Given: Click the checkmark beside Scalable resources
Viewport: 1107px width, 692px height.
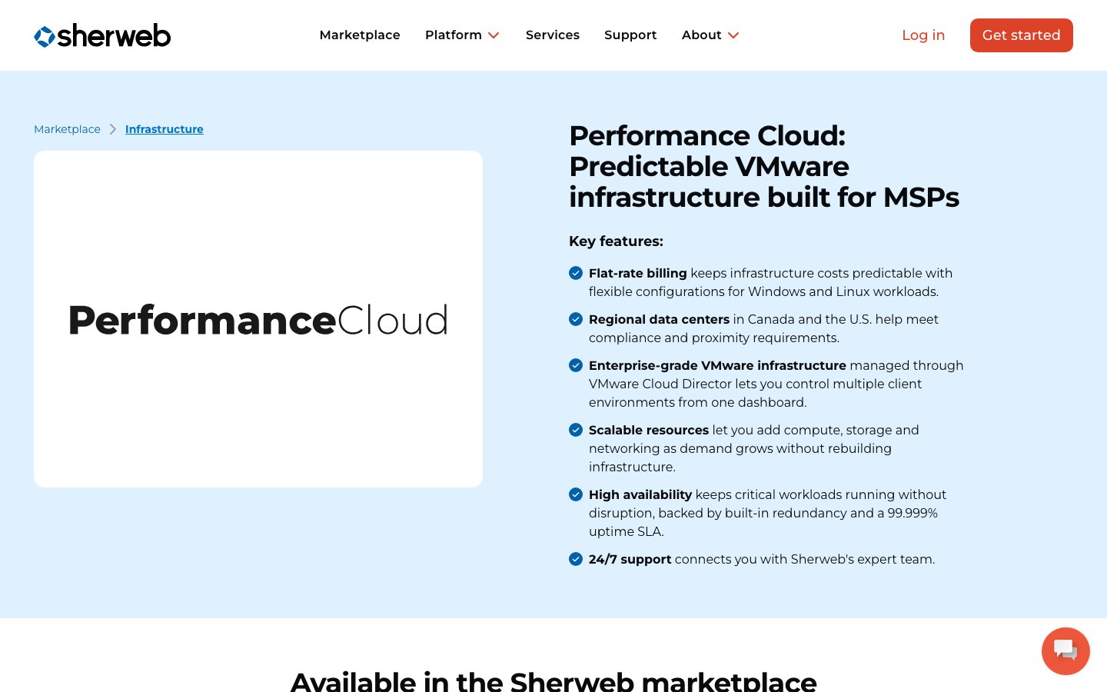Looking at the screenshot, I should tap(576, 430).
